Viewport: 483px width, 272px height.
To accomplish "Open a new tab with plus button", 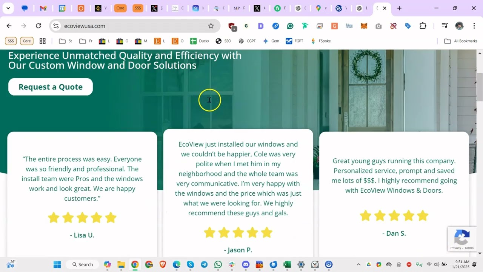I will point(399,8).
